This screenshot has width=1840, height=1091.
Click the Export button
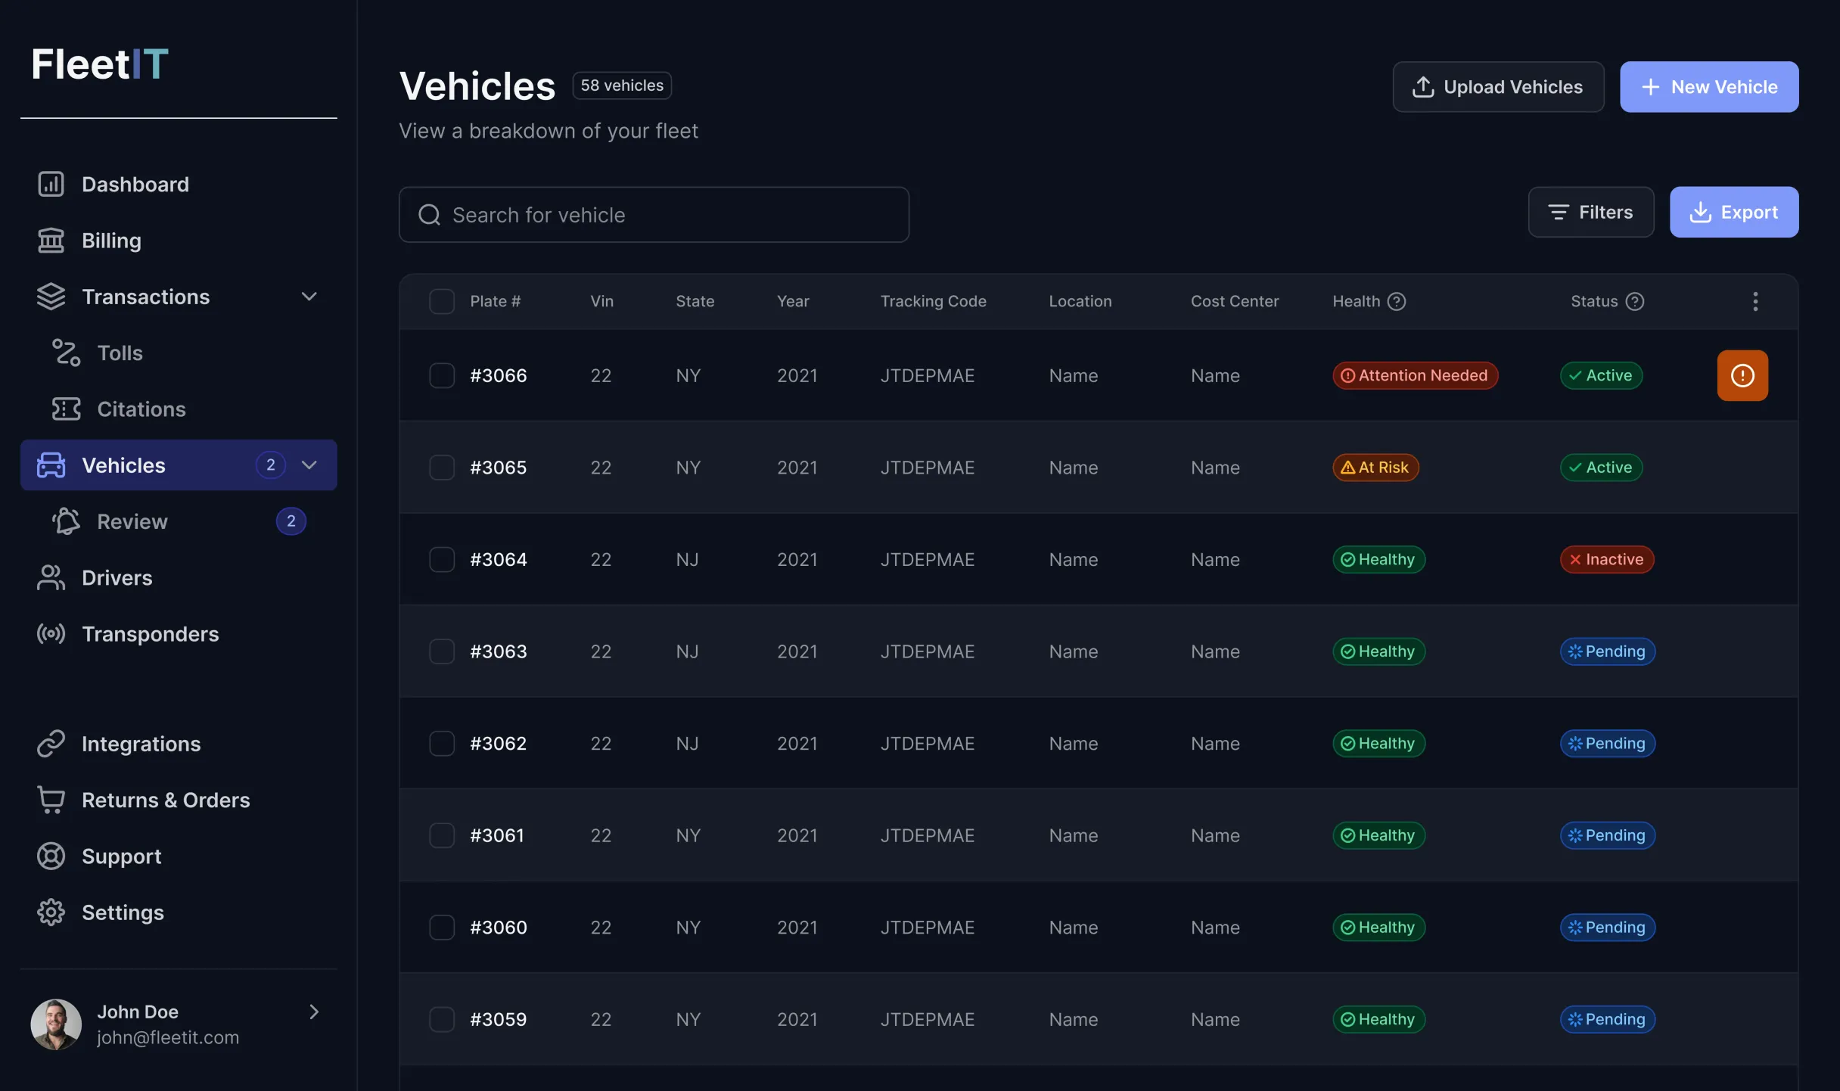1734,212
